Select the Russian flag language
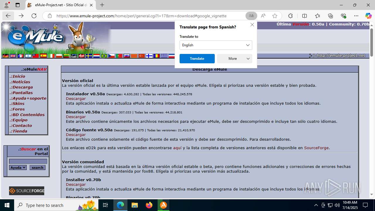 click(x=127, y=56)
